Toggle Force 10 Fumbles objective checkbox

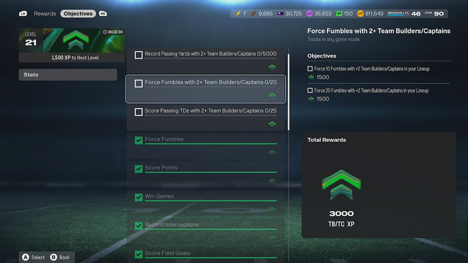pyautogui.click(x=310, y=69)
